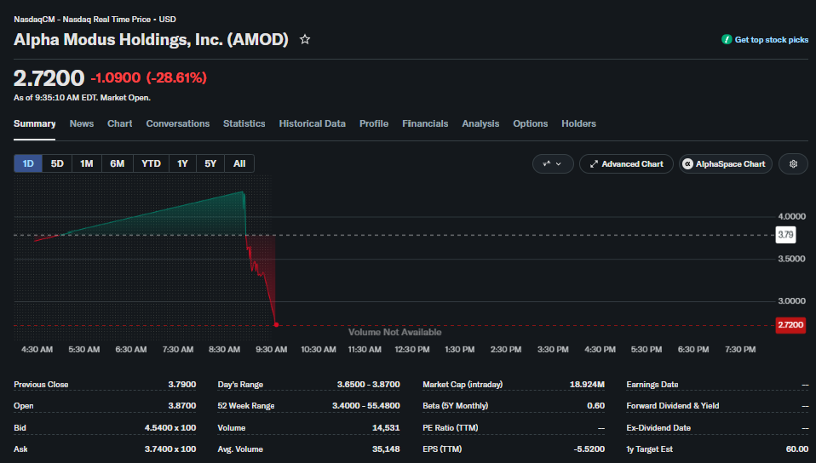Select the YTD chart range
The height and width of the screenshot is (463, 816).
(151, 163)
